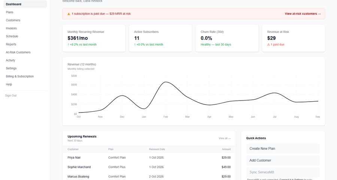The height and width of the screenshot is (180, 337).
Task: Click +8.2% vs last month indicator
Action: coord(82,45)
